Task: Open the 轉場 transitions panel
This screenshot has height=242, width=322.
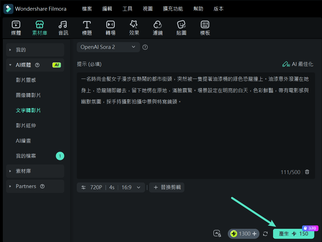Action: coord(110,27)
